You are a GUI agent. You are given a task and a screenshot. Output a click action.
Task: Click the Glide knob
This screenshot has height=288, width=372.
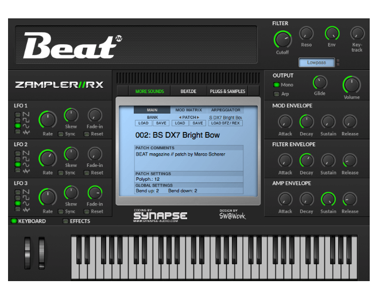tap(320, 83)
